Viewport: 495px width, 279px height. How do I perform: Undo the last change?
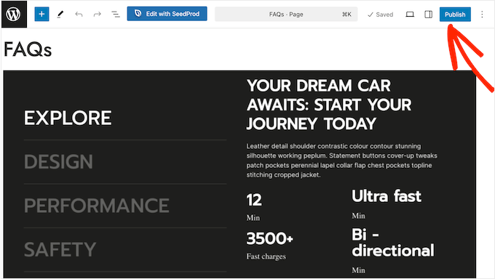point(79,15)
